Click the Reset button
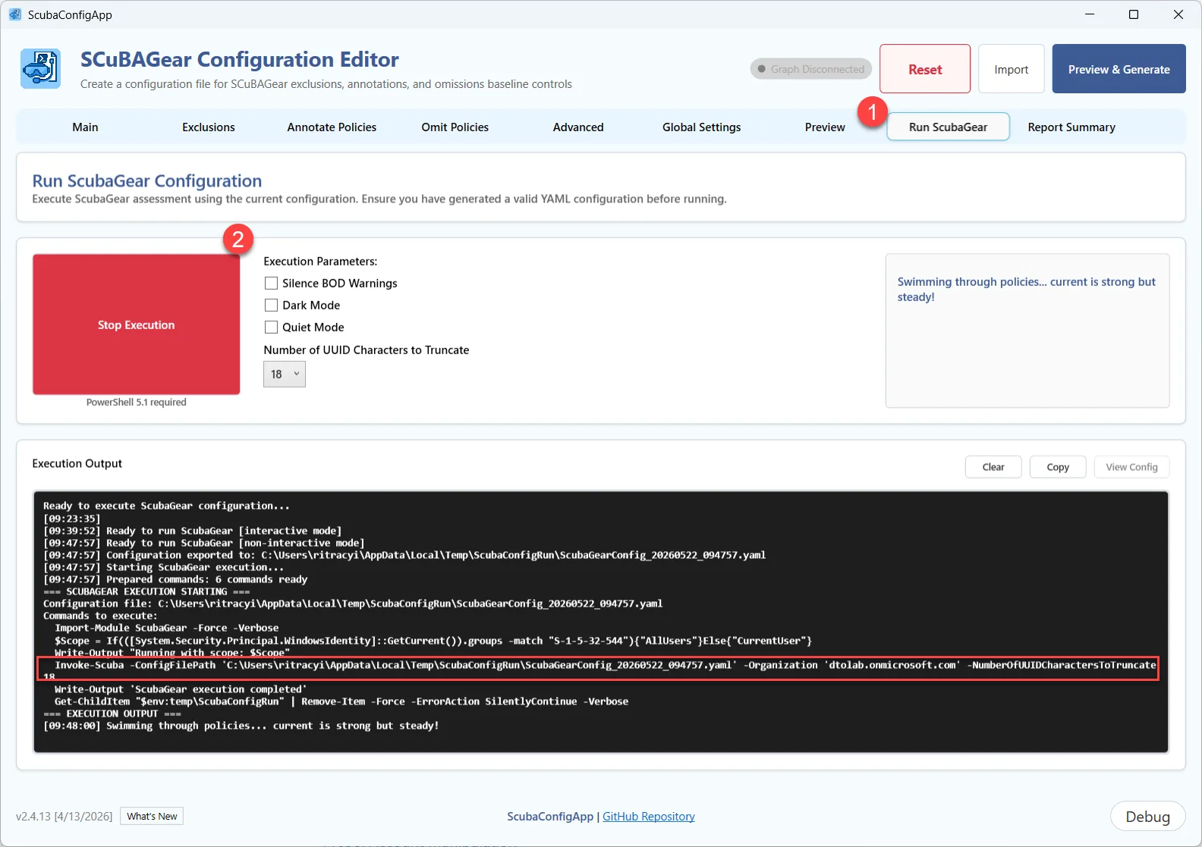 tap(925, 69)
